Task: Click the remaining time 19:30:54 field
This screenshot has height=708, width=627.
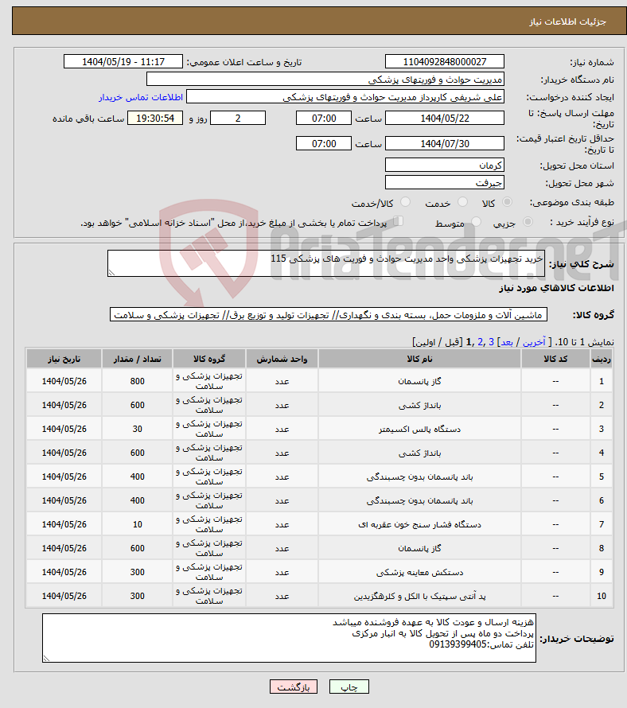Action: point(155,119)
